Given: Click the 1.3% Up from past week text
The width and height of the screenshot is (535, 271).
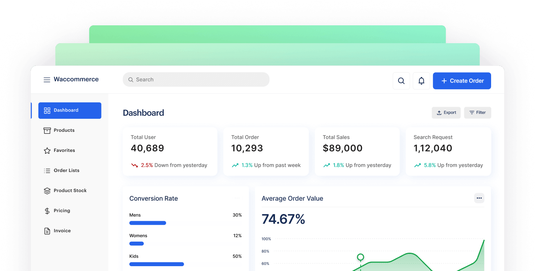Looking at the screenshot, I should click(x=271, y=165).
